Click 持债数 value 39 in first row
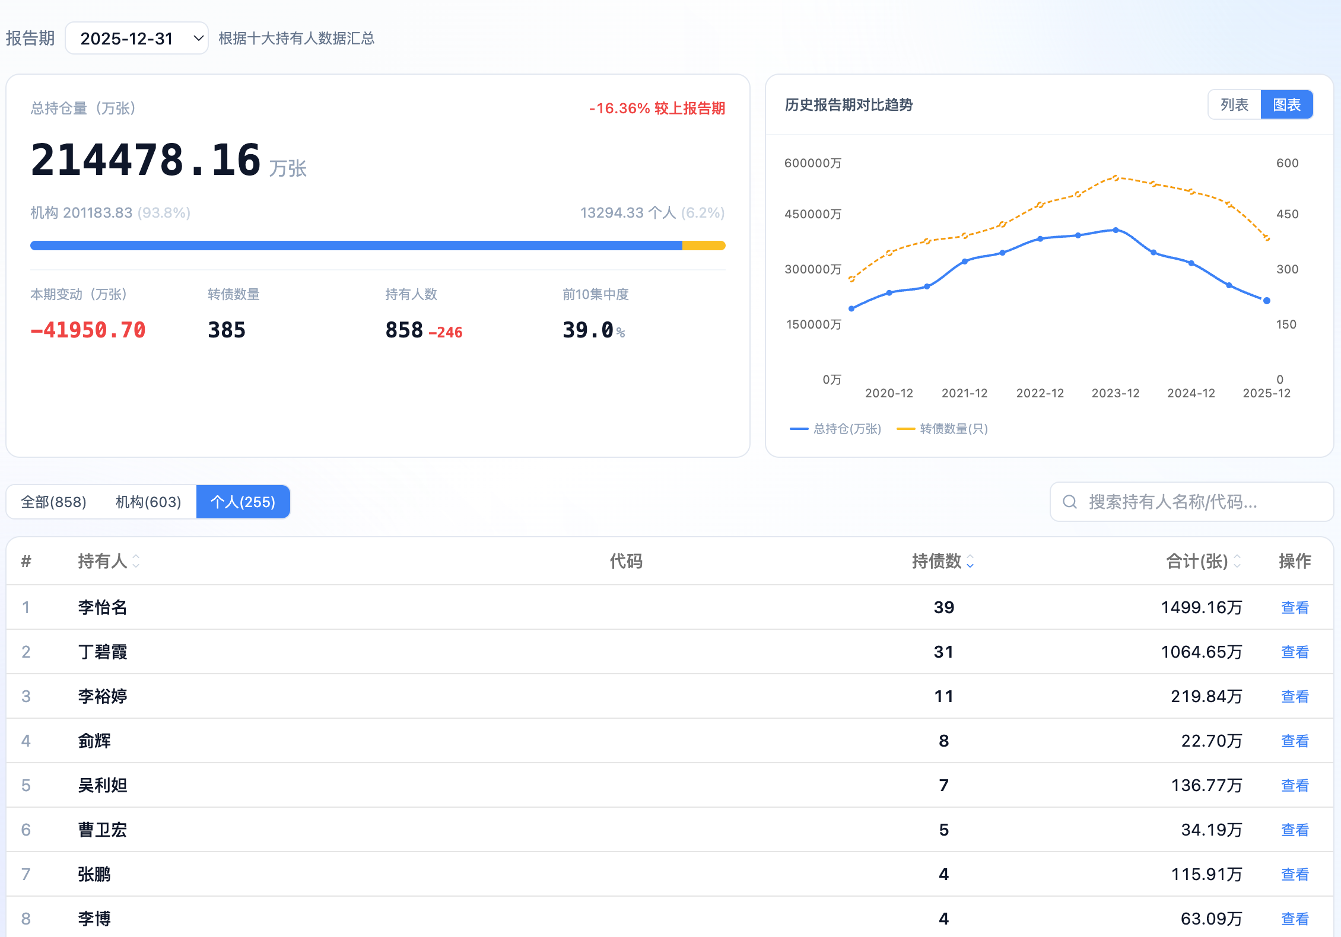1341x937 pixels. click(943, 607)
